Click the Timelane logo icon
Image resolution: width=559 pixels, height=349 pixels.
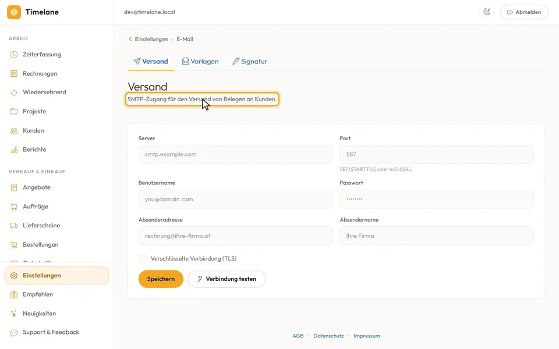(14, 12)
